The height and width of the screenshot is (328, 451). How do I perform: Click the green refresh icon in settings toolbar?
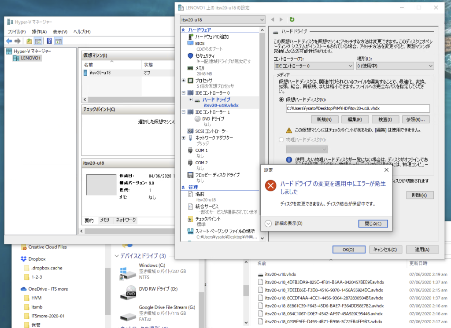pos(292,19)
